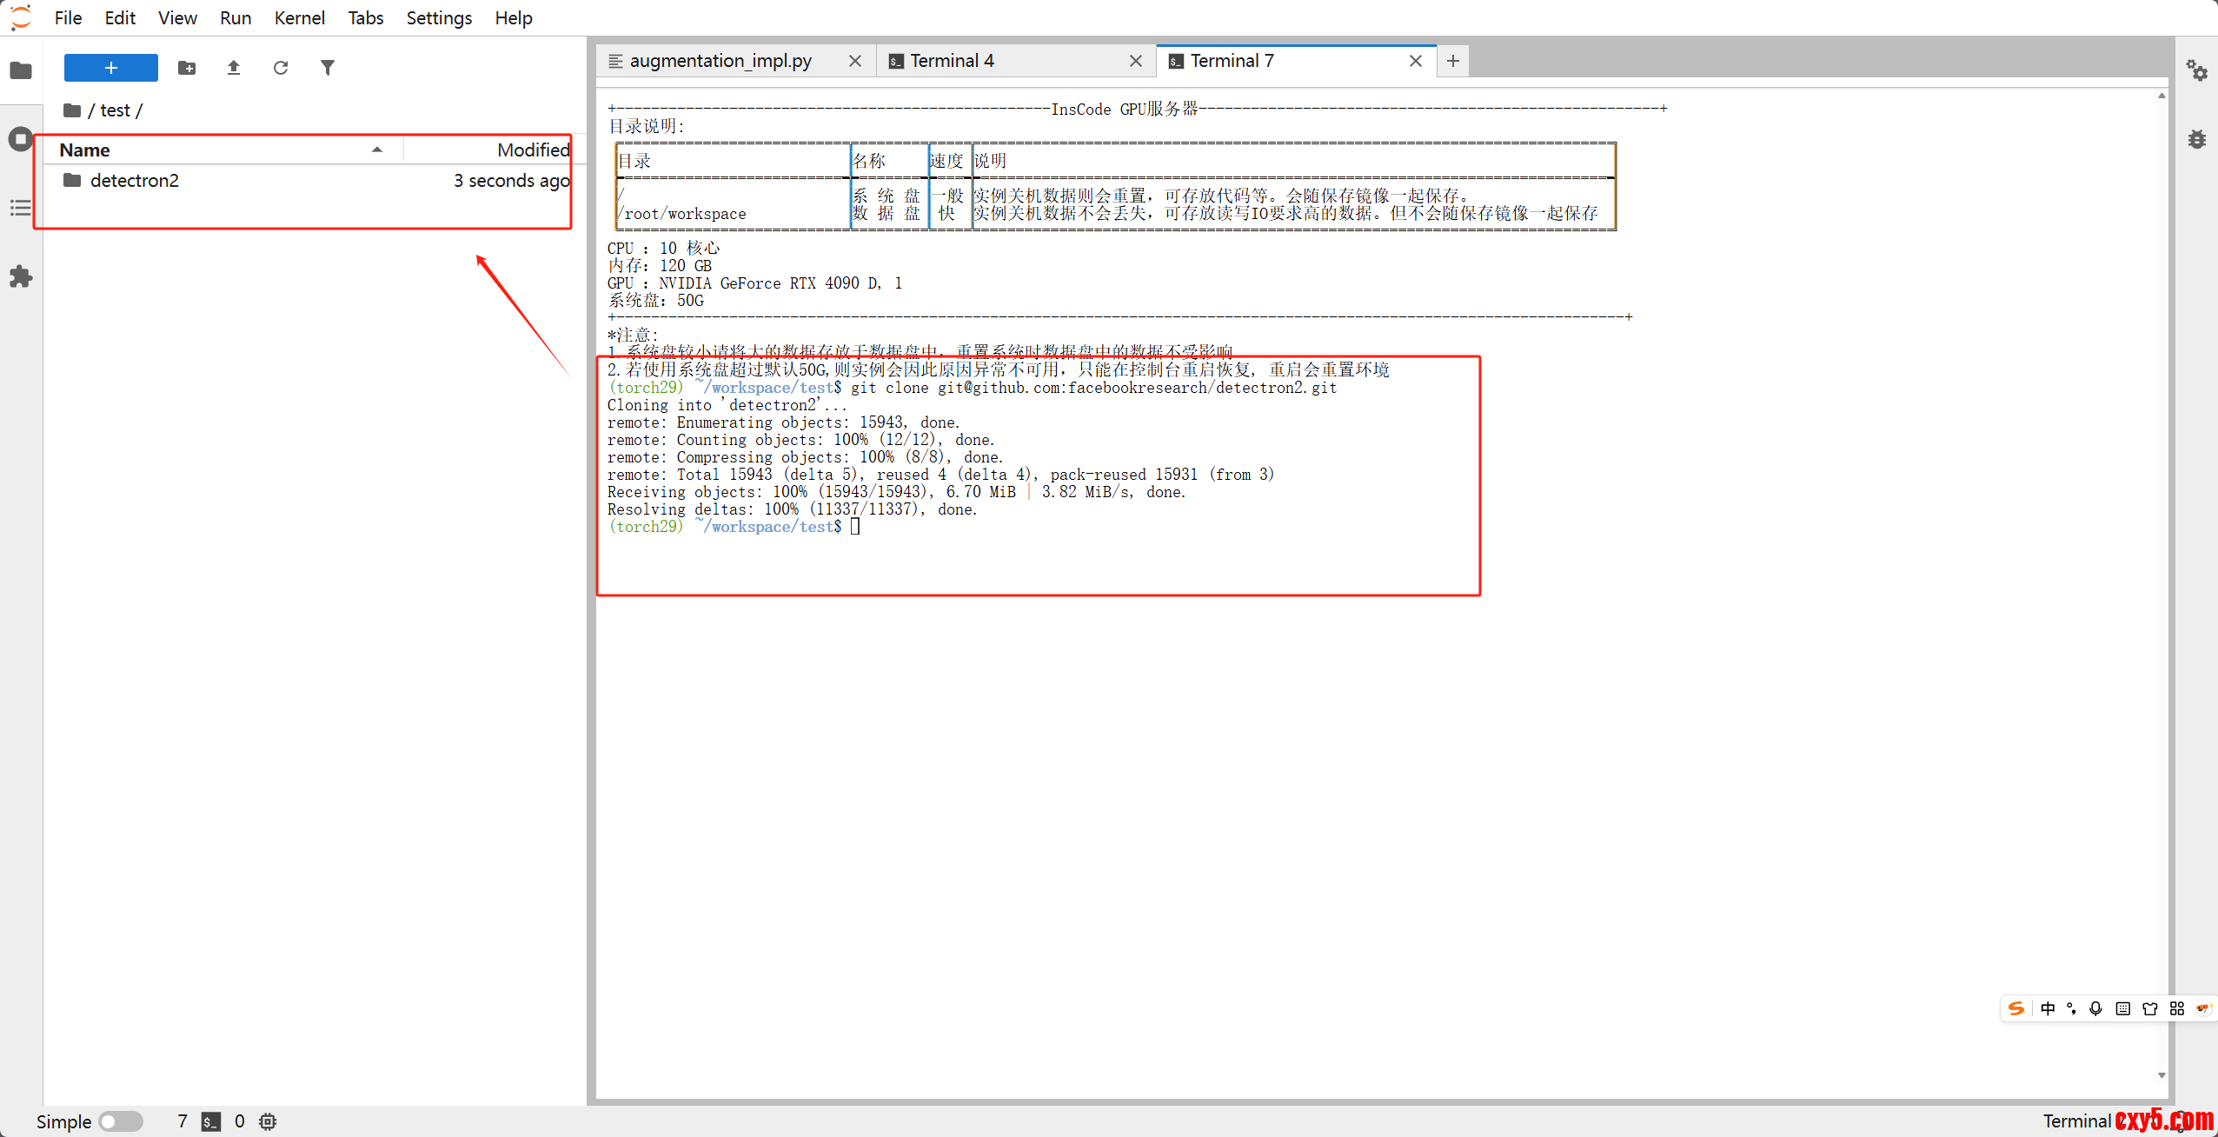Screen dimensions: 2218x1137
Task: Create a new folder with the toolbar icon
Action: [187, 68]
